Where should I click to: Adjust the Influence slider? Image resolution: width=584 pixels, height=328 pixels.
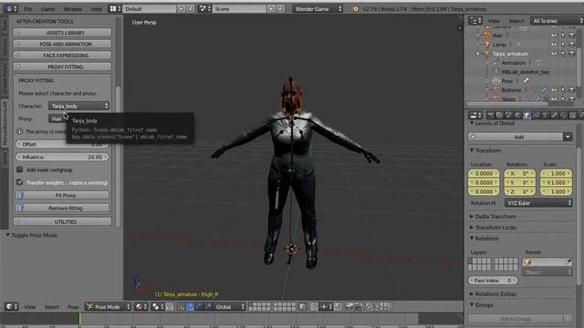pyautogui.click(x=62, y=157)
